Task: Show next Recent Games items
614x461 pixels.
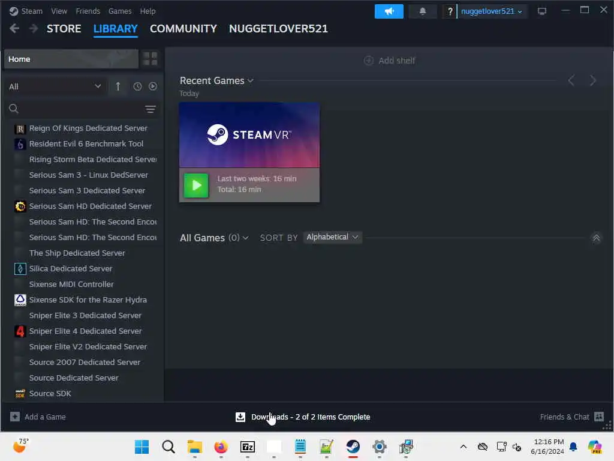Action: point(593,81)
